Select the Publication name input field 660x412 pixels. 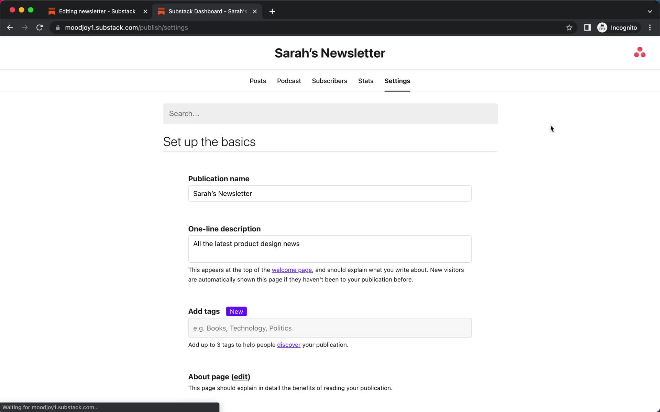tap(330, 193)
